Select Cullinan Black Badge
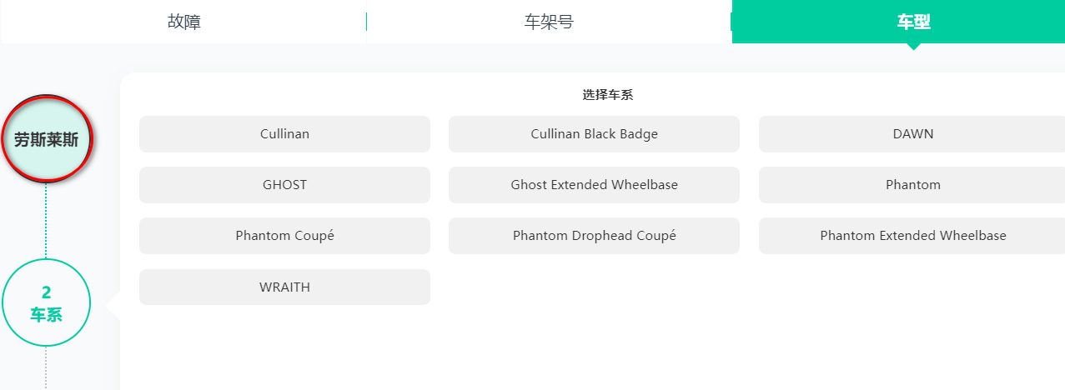This screenshot has height=390, width=1065. click(594, 134)
